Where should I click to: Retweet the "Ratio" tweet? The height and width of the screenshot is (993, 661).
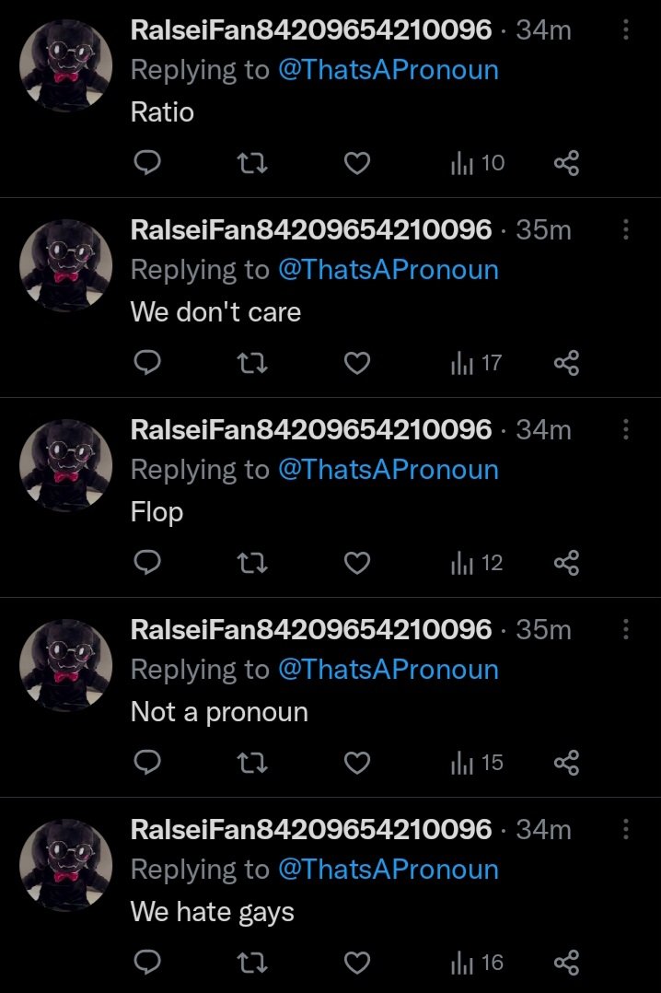pyautogui.click(x=252, y=163)
